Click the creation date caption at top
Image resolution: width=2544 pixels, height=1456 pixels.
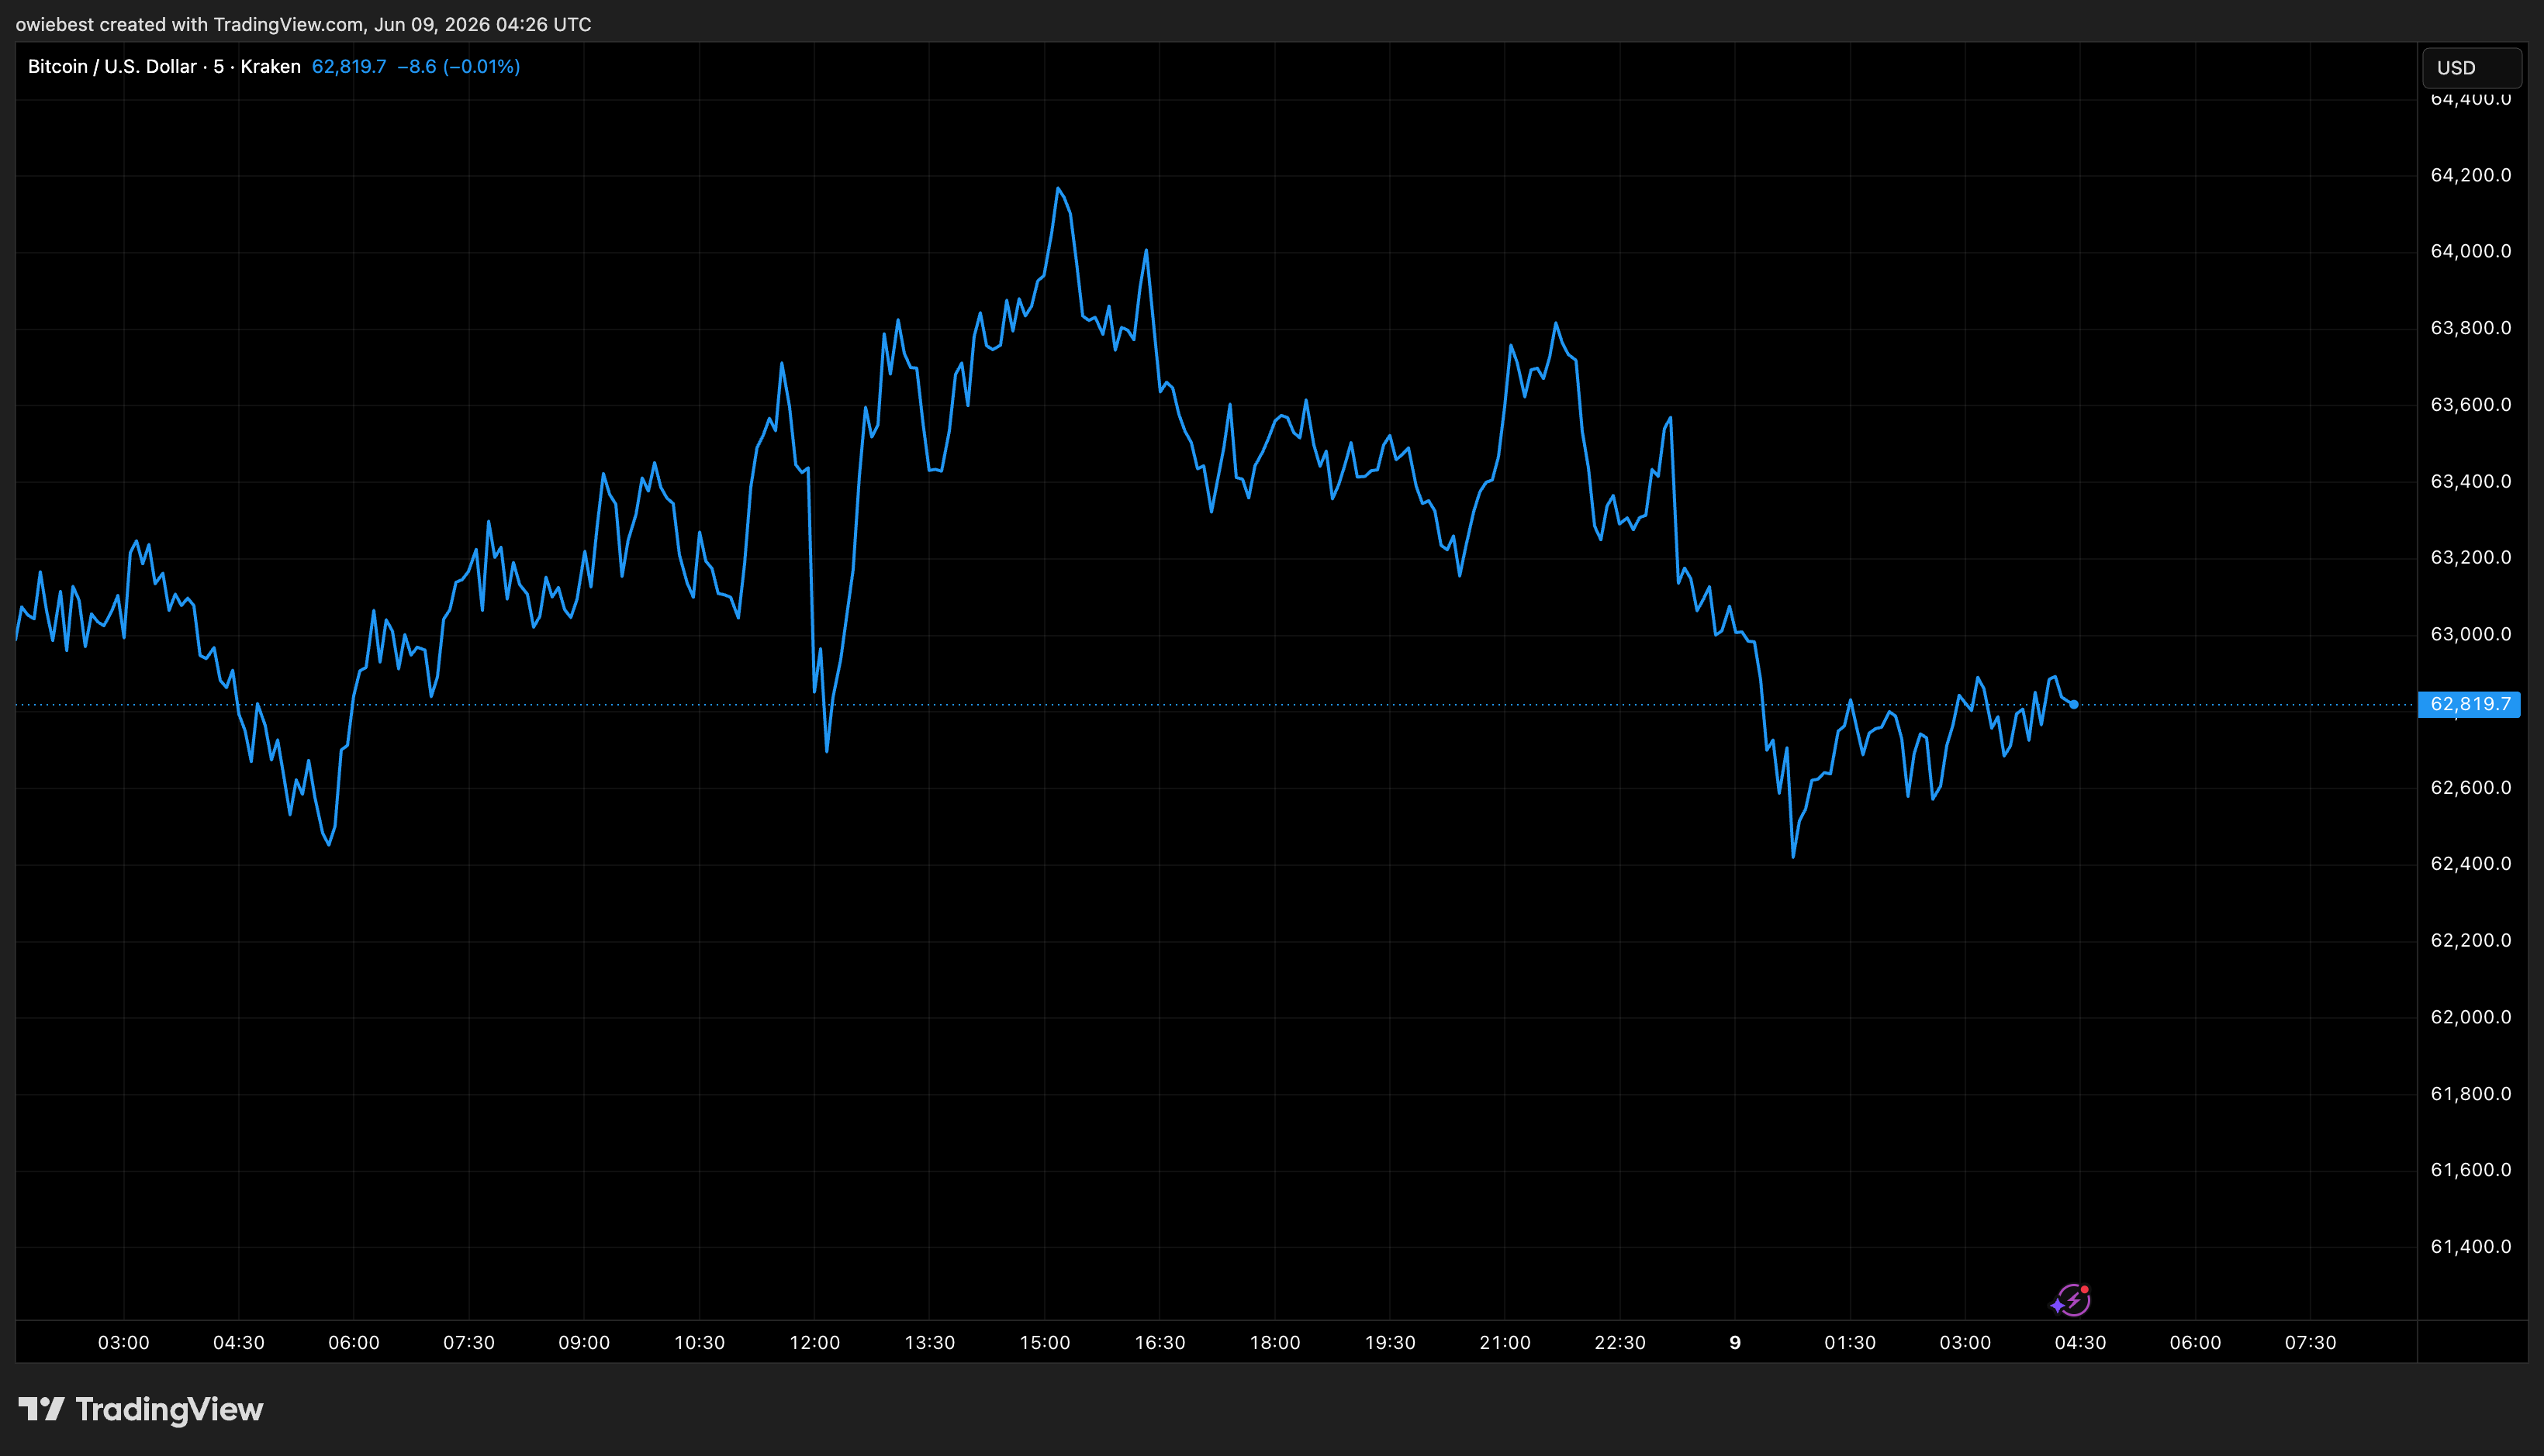coord(303,24)
